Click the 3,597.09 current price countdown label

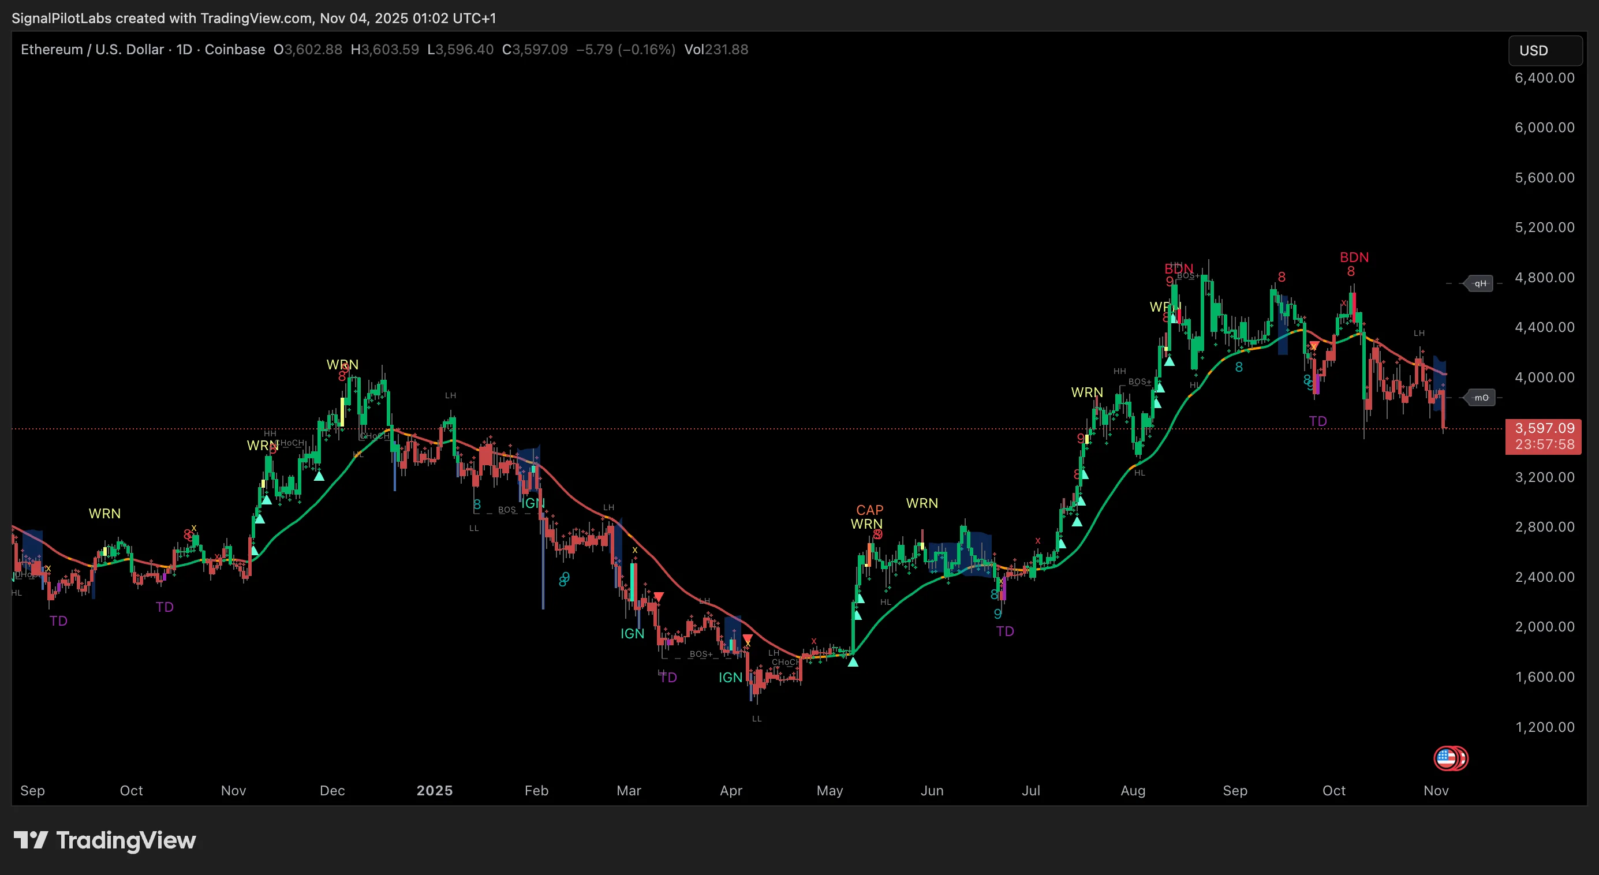click(1543, 437)
